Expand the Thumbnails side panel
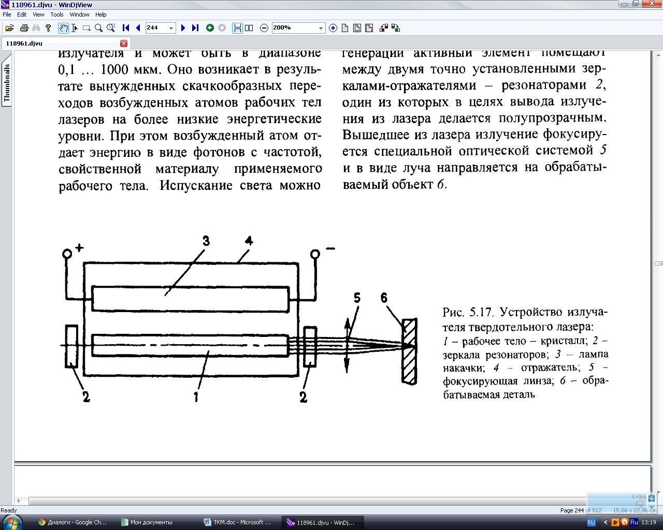The width and height of the screenshot is (663, 530). (6, 83)
